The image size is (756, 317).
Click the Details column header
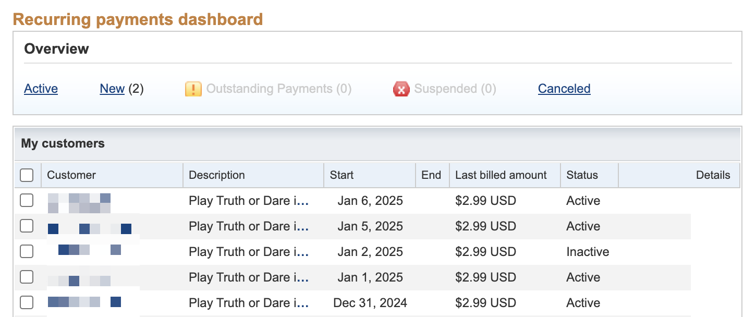tap(713, 175)
